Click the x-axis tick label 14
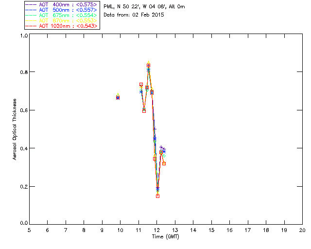The width and height of the screenshot is (311, 249). tap(193, 230)
